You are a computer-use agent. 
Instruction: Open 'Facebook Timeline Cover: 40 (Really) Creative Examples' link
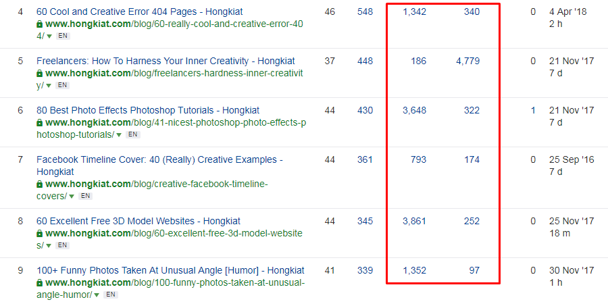tap(159, 165)
